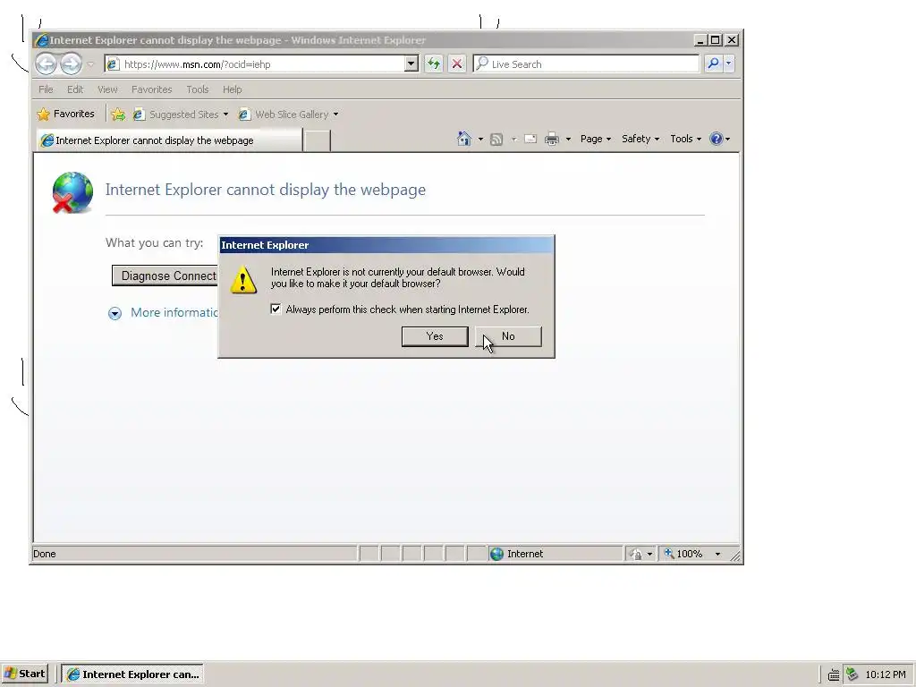The height and width of the screenshot is (687, 916).
Task: Open the Edit menu
Action: pyautogui.click(x=75, y=89)
